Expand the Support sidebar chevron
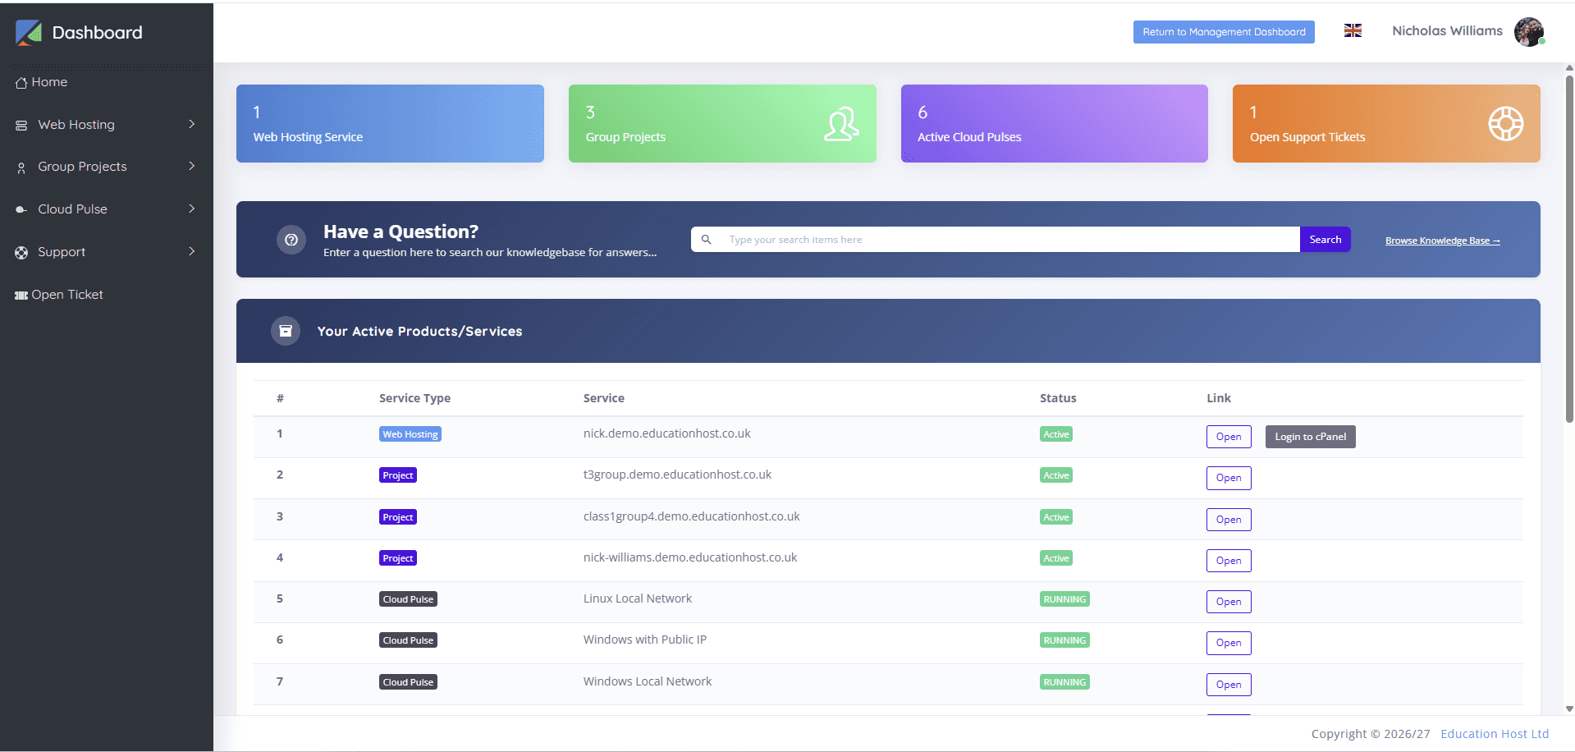Viewport: 1575px width, 752px height. click(x=191, y=251)
